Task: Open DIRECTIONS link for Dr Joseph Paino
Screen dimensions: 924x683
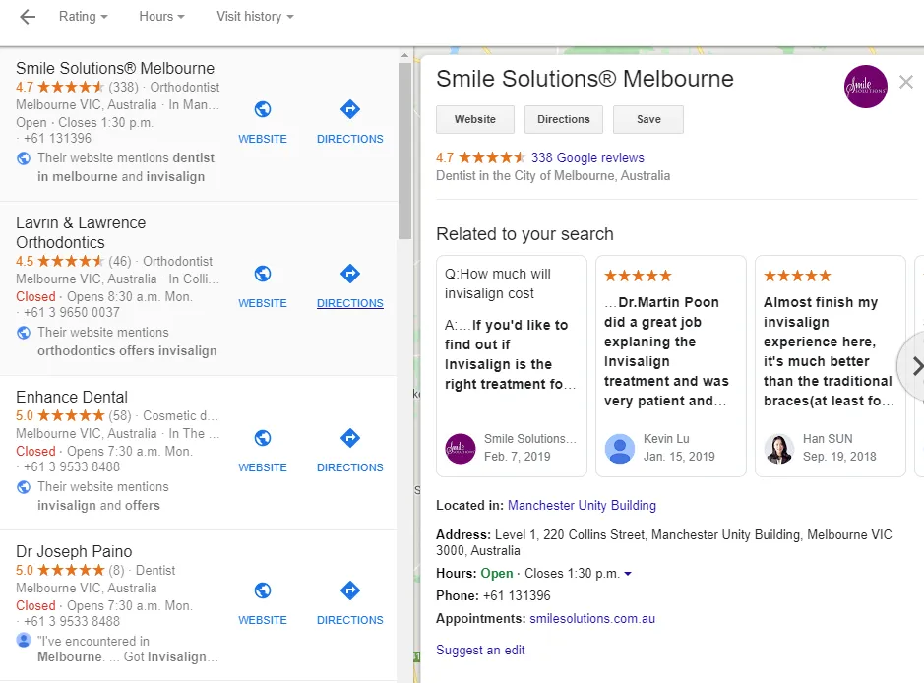Action: 350,620
